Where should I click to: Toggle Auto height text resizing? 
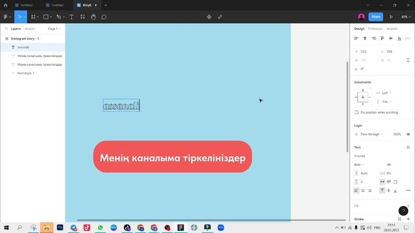point(389,182)
